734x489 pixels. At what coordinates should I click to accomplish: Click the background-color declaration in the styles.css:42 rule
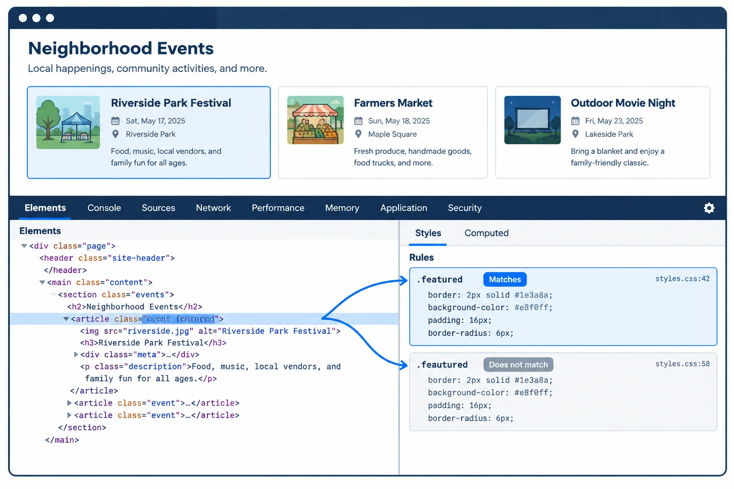[x=490, y=308]
